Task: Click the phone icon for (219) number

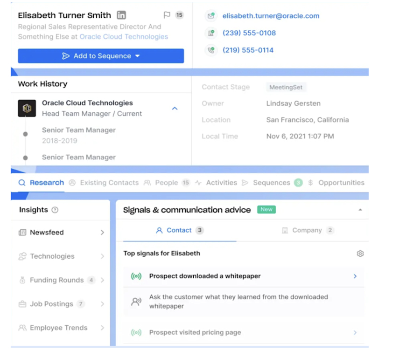Action: (211, 50)
